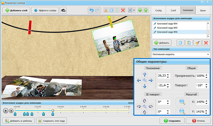Select the beach photo hanging on the rope
The image size is (213, 126).
[x=115, y=38]
